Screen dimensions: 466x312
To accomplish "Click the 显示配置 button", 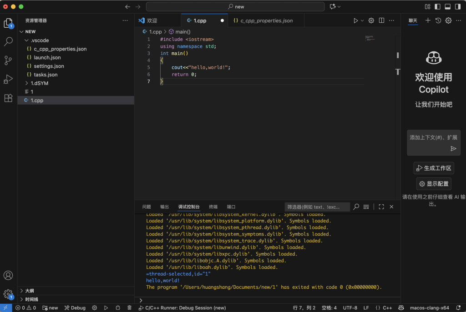I will pos(434,184).
